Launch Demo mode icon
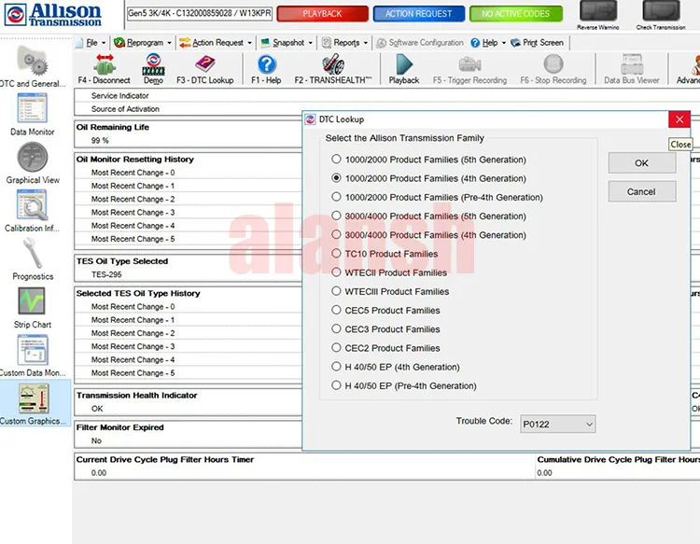700x544 pixels. (153, 64)
